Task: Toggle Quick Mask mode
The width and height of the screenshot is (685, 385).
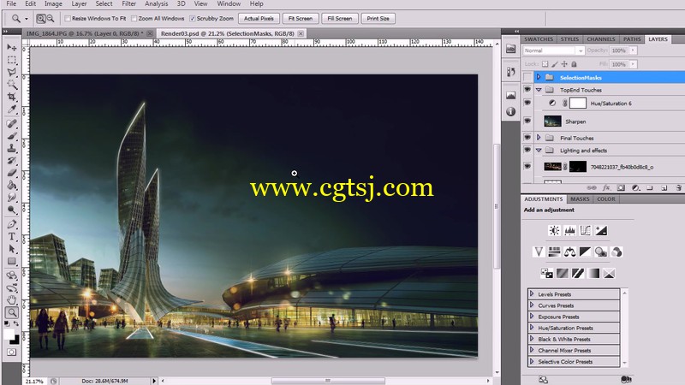Action: pyautogui.click(x=12, y=352)
